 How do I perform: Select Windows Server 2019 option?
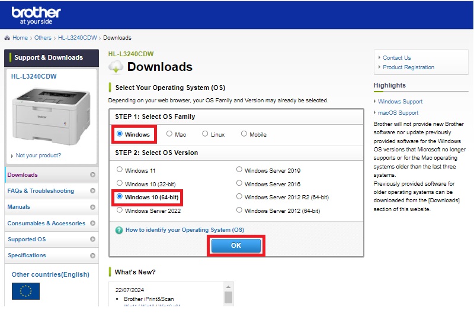[x=239, y=170]
